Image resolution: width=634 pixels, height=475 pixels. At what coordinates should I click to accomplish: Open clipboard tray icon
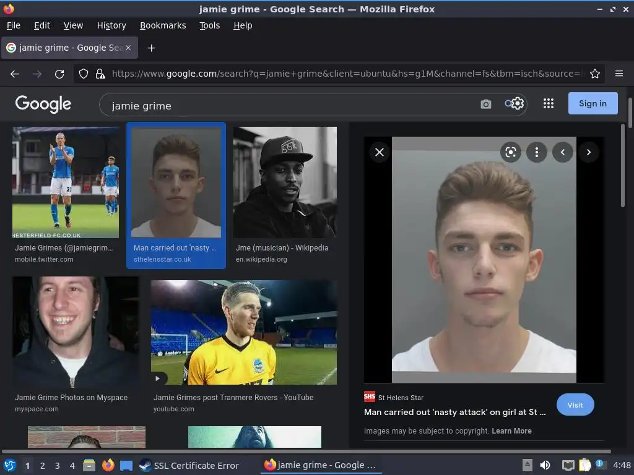(584, 465)
